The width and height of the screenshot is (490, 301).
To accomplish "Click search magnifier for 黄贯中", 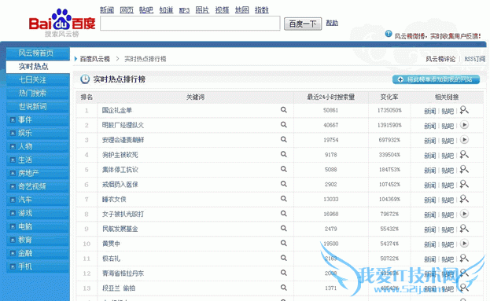I will point(283,243).
